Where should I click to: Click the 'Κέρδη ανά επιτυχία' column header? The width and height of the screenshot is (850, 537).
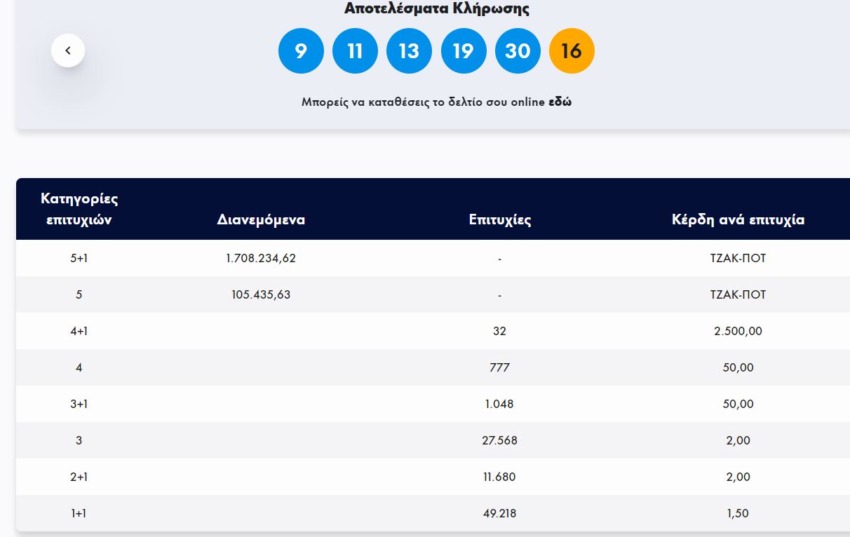tap(738, 219)
